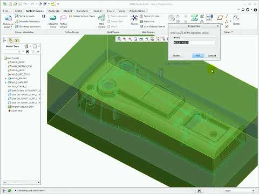Click the Name input field in Properties dialog

194,43
